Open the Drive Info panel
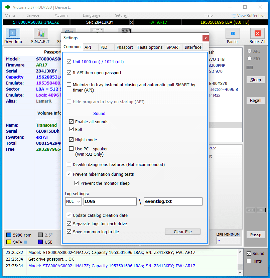270x278 pixels. click(13, 33)
